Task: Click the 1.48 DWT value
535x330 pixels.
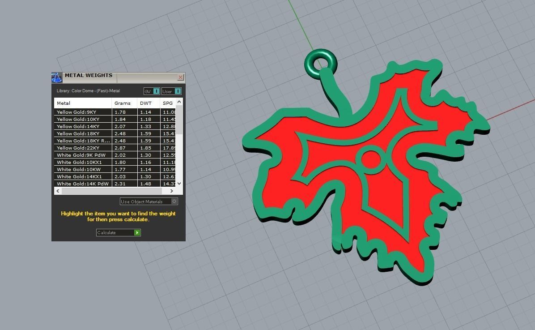Action: pyautogui.click(x=146, y=184)
